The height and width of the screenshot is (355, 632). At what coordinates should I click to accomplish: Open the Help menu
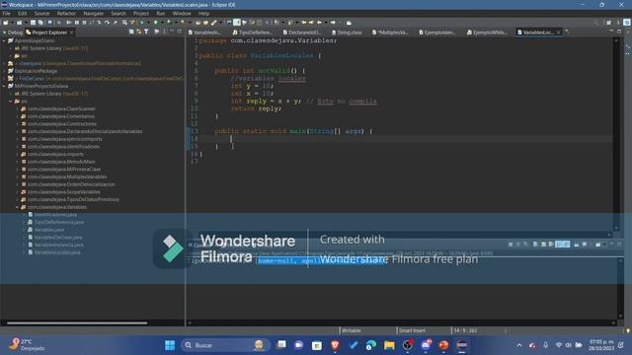coord(203,13)
